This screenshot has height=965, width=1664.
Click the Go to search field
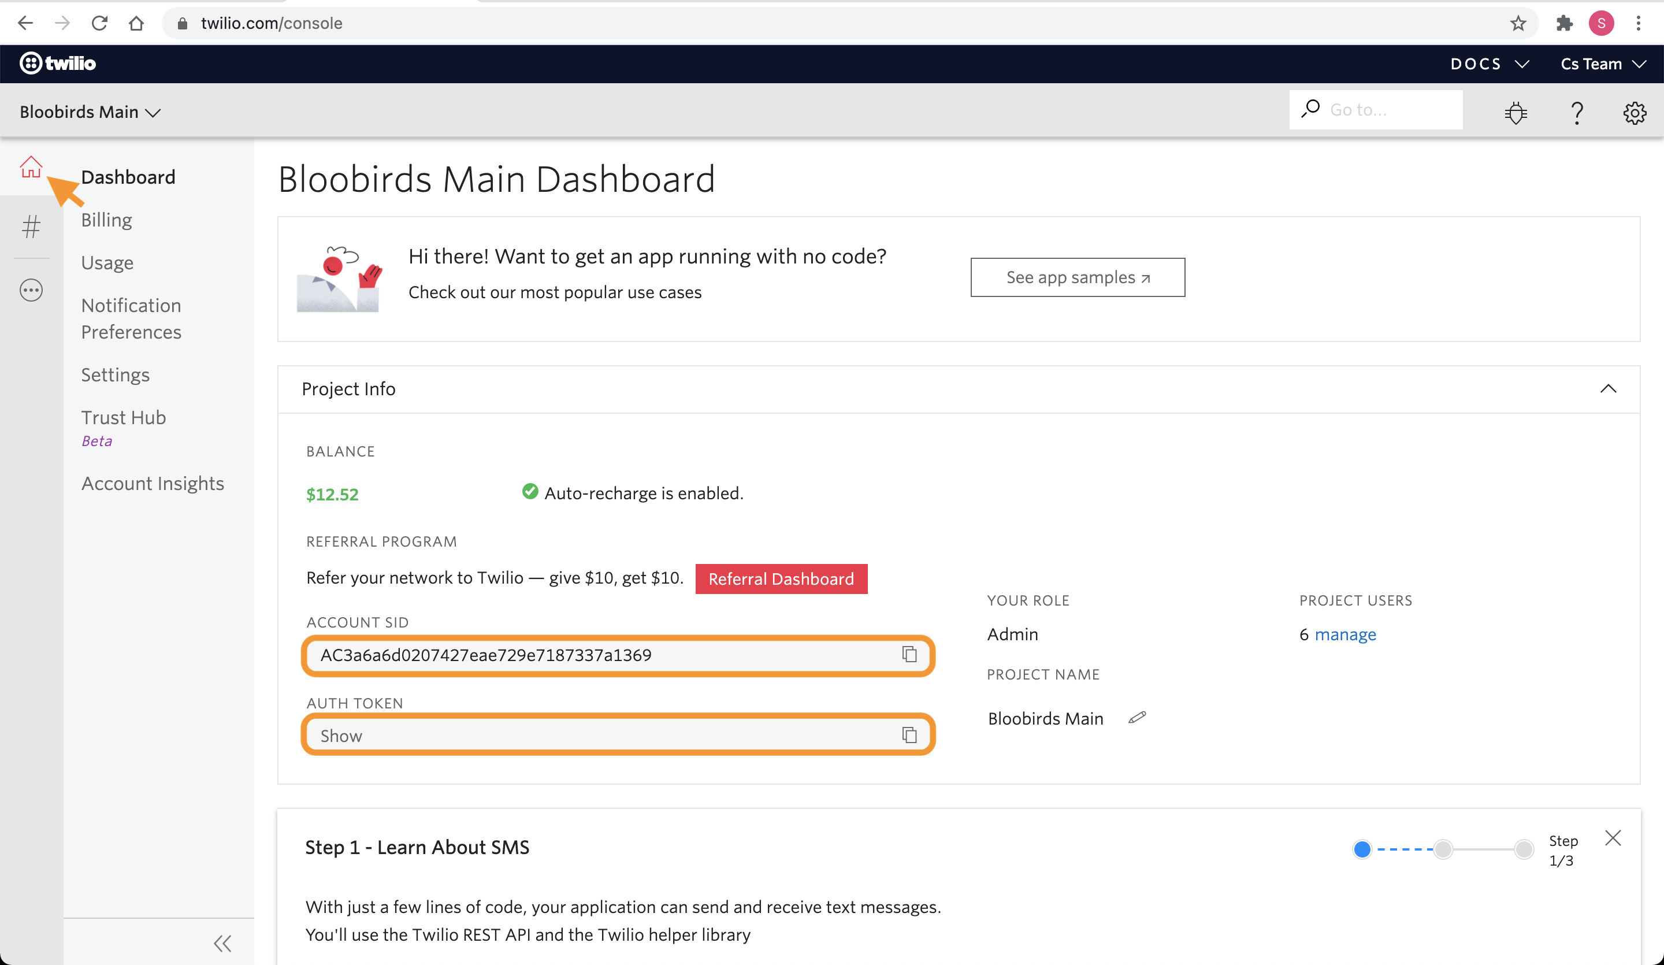coord(1376,110)
